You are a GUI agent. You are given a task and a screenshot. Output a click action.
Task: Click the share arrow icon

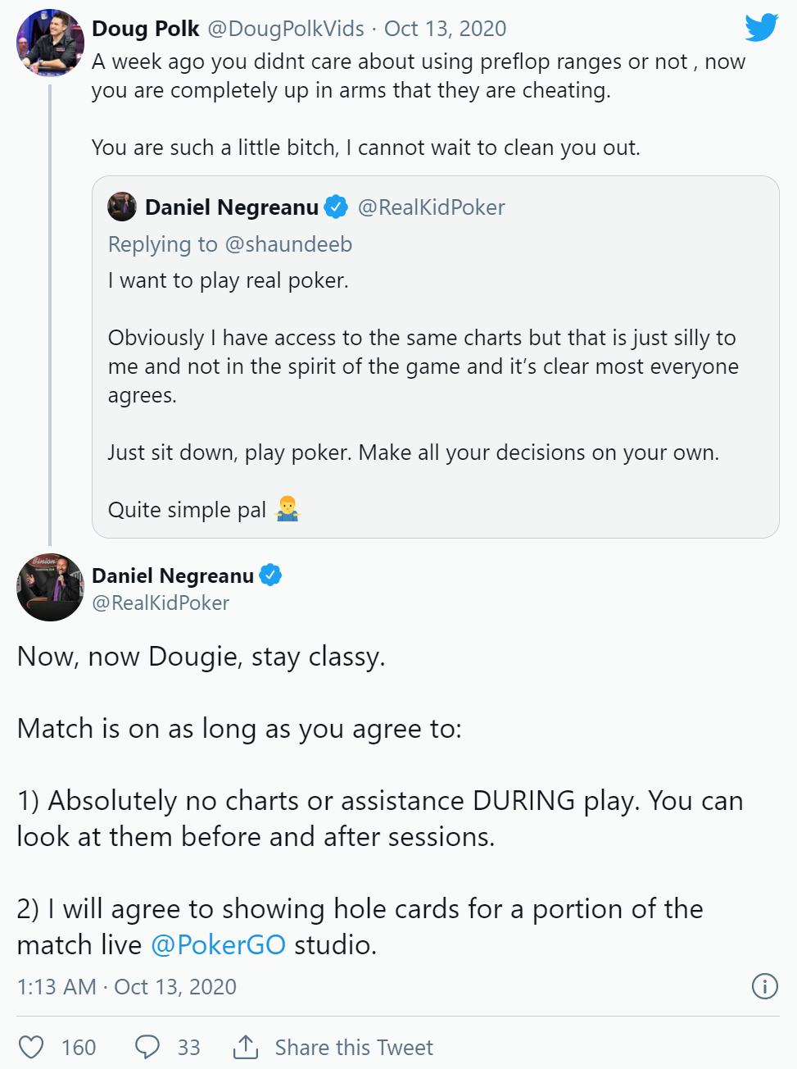tap(246, 1046)
